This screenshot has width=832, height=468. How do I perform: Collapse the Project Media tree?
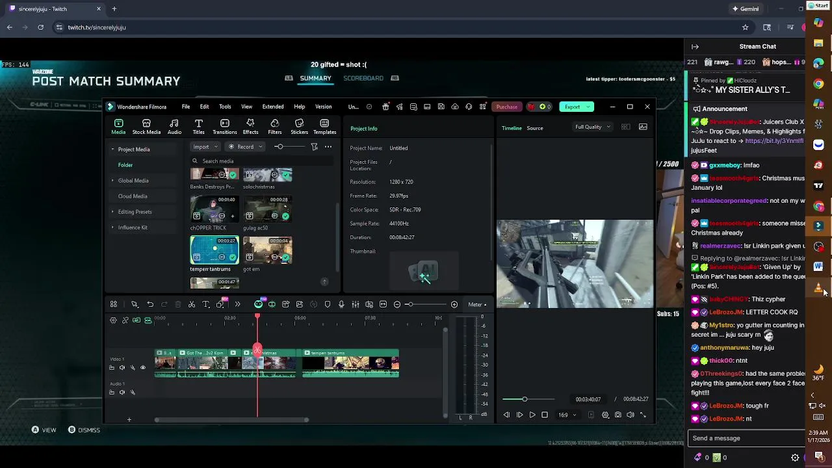112,149
